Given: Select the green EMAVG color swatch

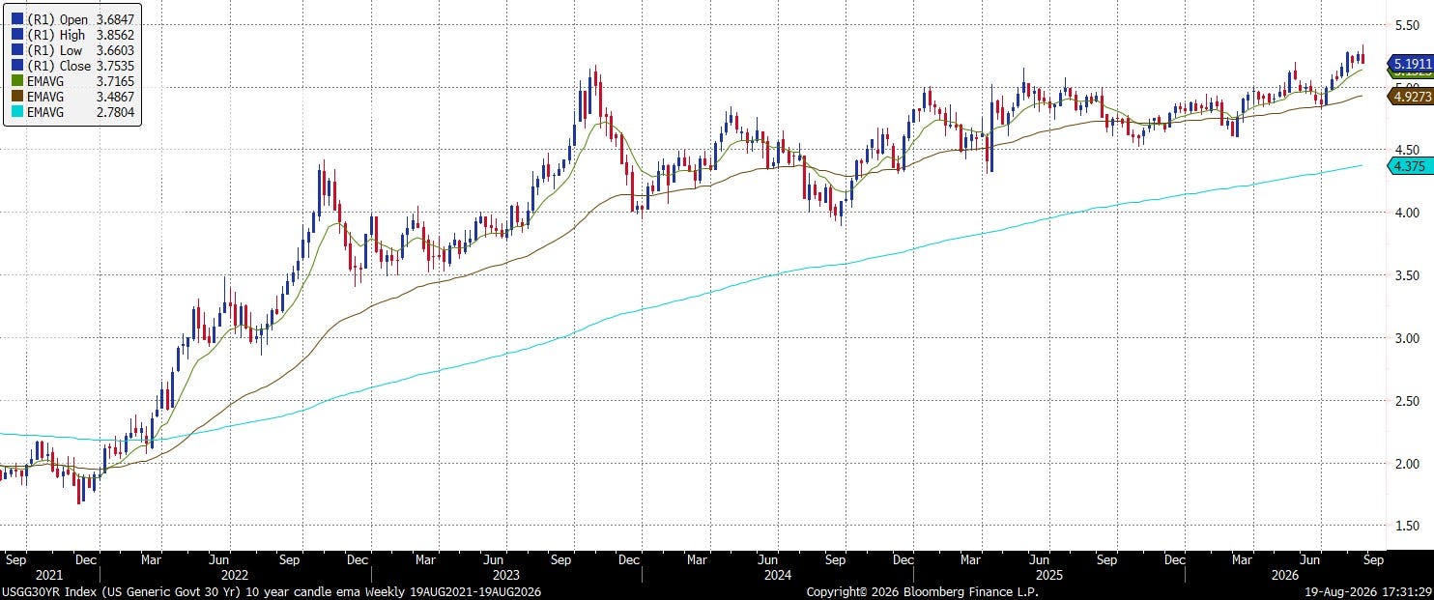Looking at the screenshot, I should pyautogui.click(x=17, y=82).
